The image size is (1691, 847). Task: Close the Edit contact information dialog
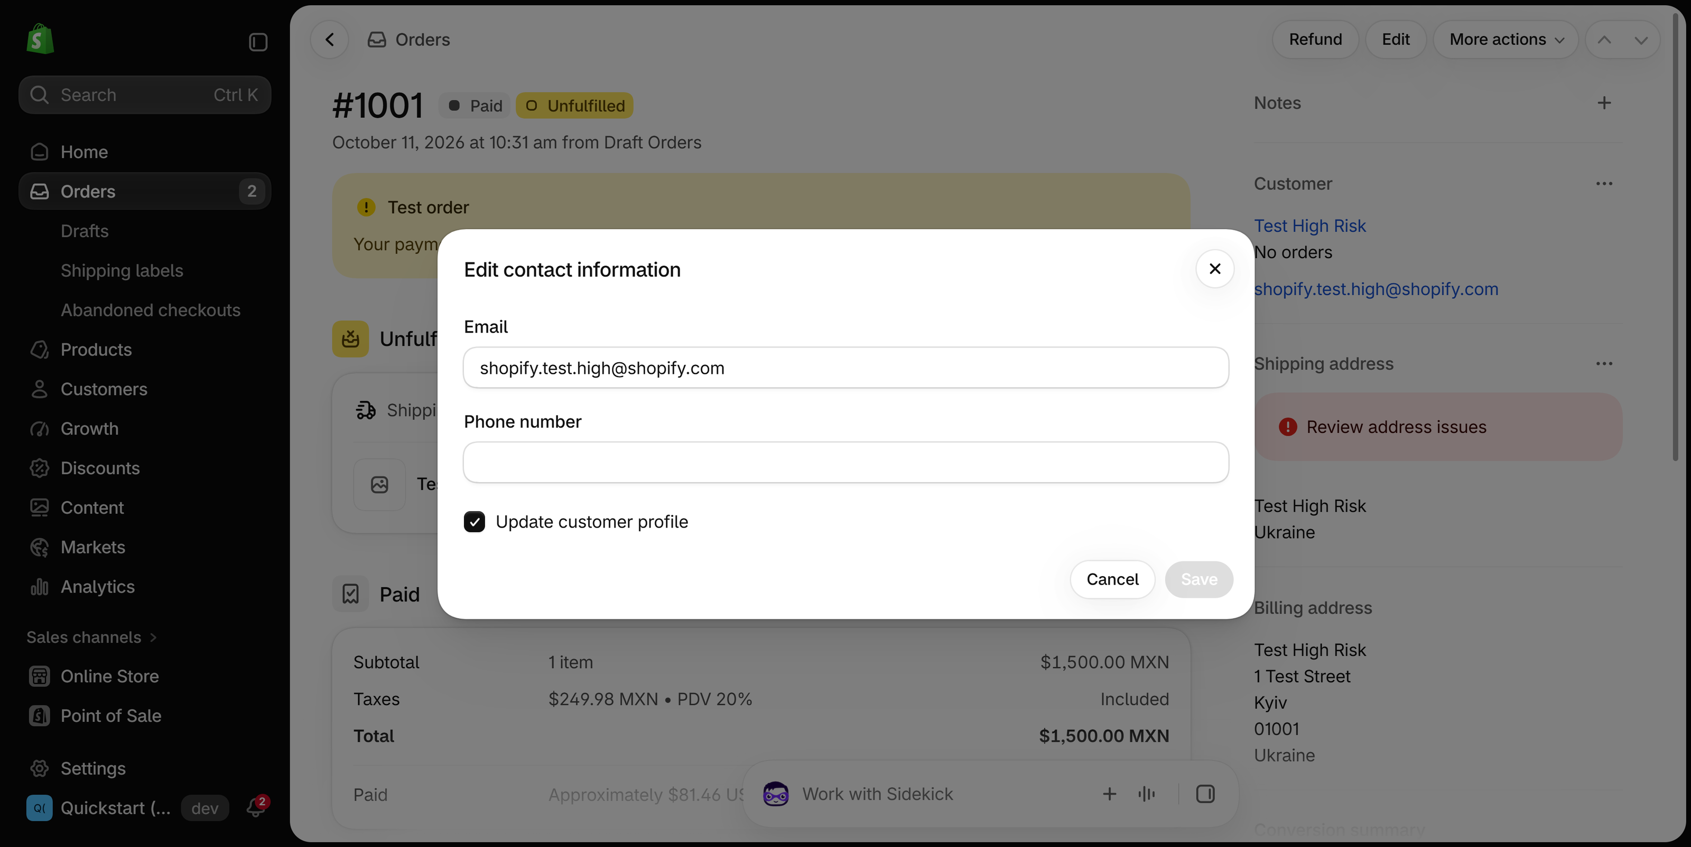(x=1215, y=268)
